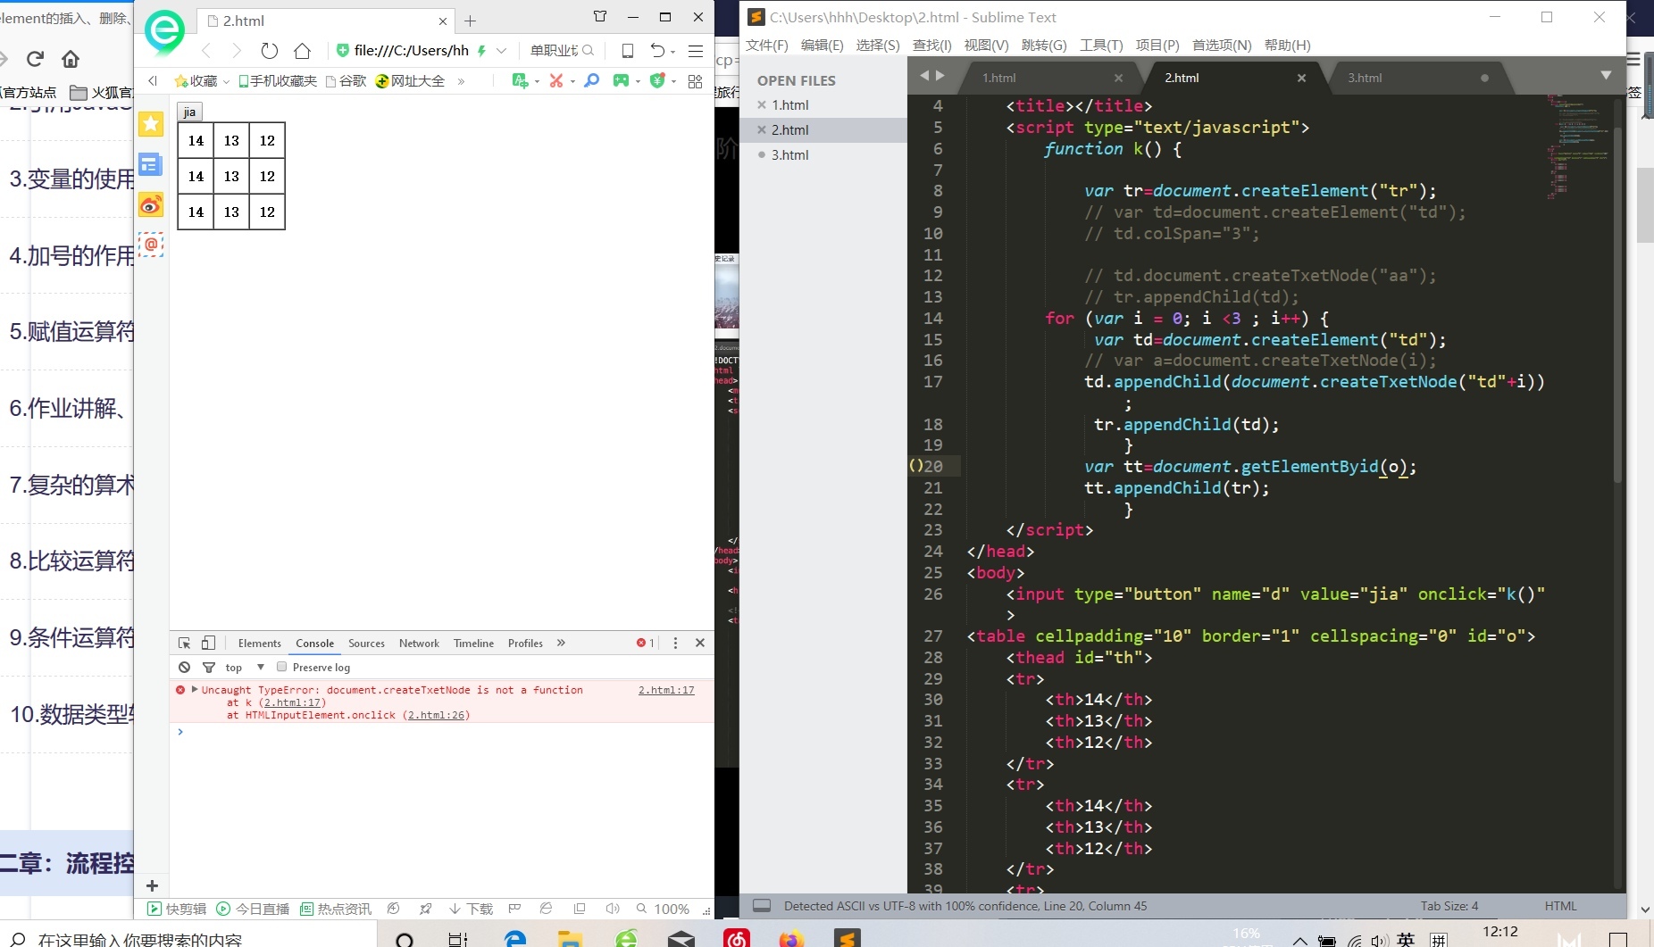Viewport: 1654px width, 947px height.
Task: Open new browser tab with plus
Action: [471, 21]
